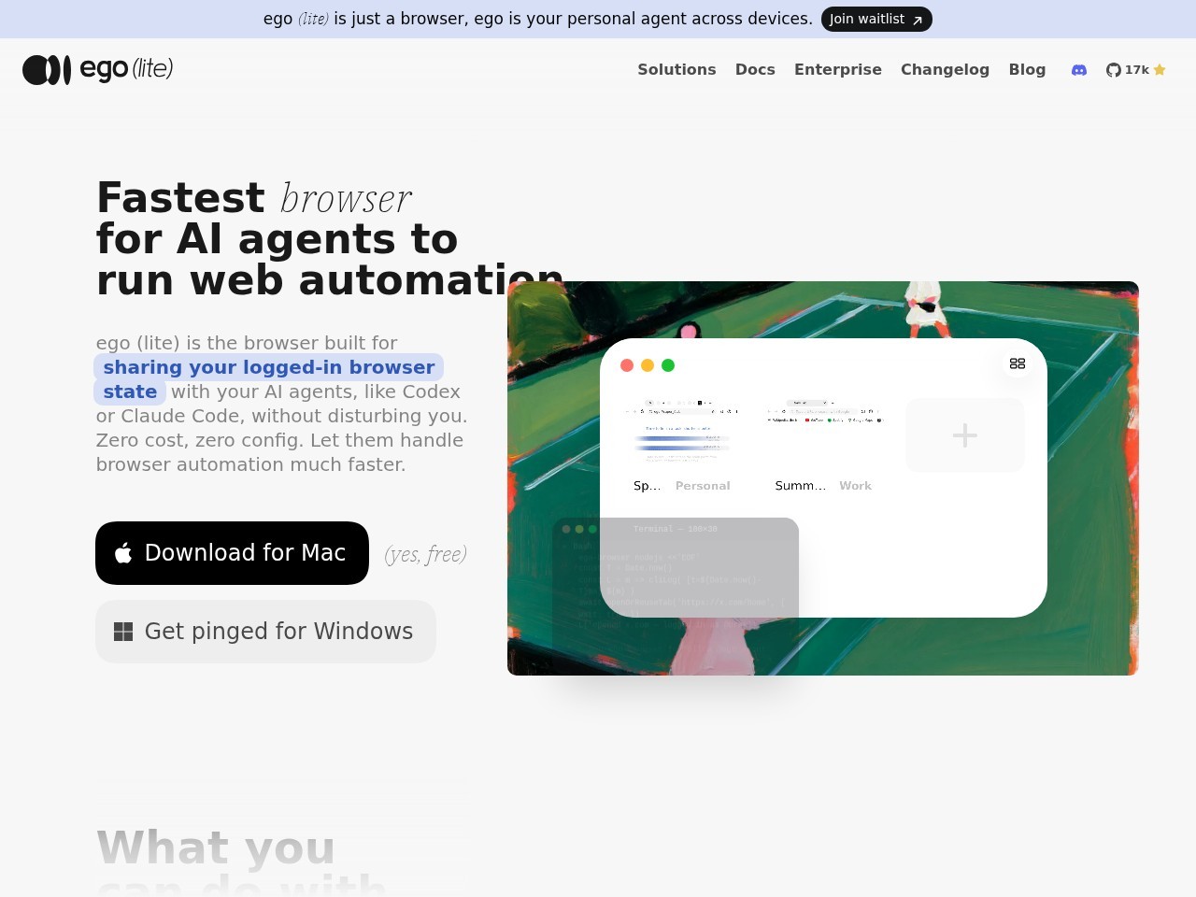Image resolution: width=1196 pixels, height=897 pixels.
Task: Open the Solutions menu
Action: [x=676, y=69]
